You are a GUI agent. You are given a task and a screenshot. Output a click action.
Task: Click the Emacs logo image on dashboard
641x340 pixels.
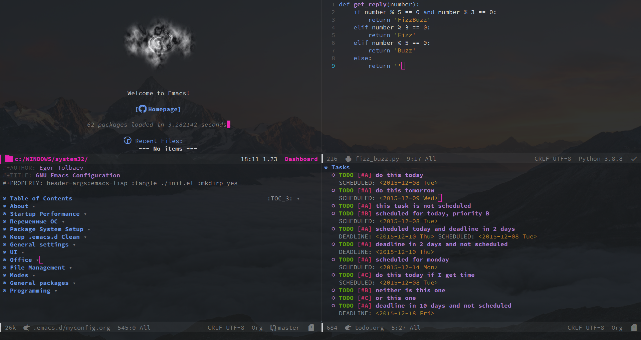tap(159, 43)
